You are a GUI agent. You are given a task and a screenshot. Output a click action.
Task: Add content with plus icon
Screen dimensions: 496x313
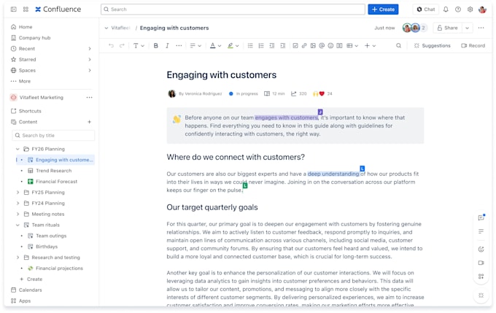click(89, 122)
